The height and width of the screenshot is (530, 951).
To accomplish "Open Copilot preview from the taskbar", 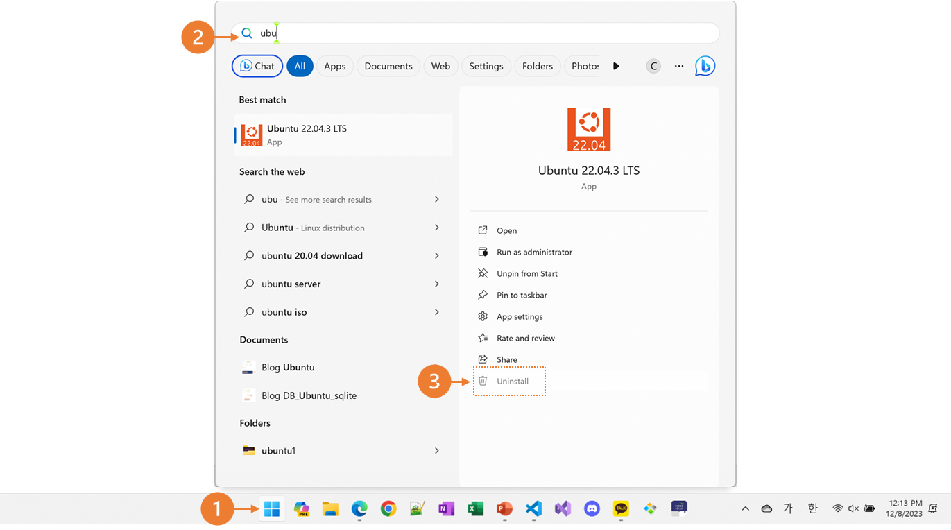I will (x=301, y=508).
